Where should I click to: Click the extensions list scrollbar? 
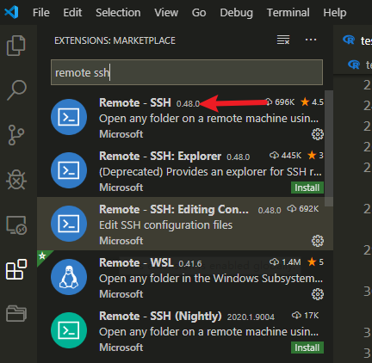tap(329, 148)
